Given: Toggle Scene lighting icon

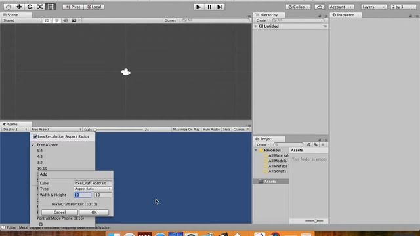Looking at the screenshot, I should tap(56, 20).
